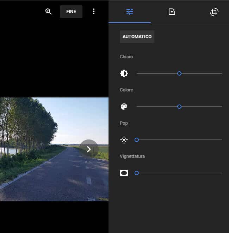Open the photo filters tab
This screenshot has width=229, height=233.
172,12
